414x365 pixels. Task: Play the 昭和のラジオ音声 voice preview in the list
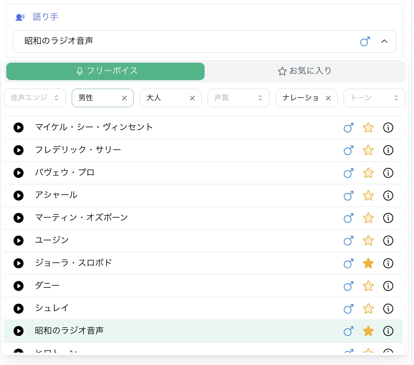(x=19, y=331)
